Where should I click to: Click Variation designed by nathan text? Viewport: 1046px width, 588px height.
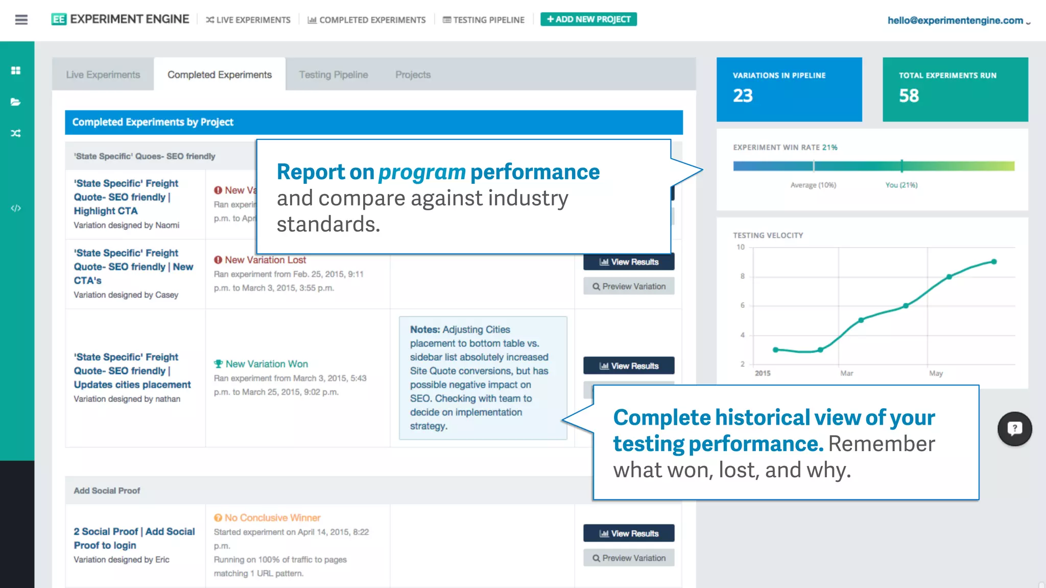click(127, 399)
